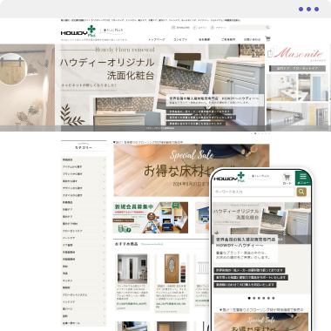Viewport: 331px width, 331px height.
Task: Select the last mobile carousel dot
Action: (274, 298)
